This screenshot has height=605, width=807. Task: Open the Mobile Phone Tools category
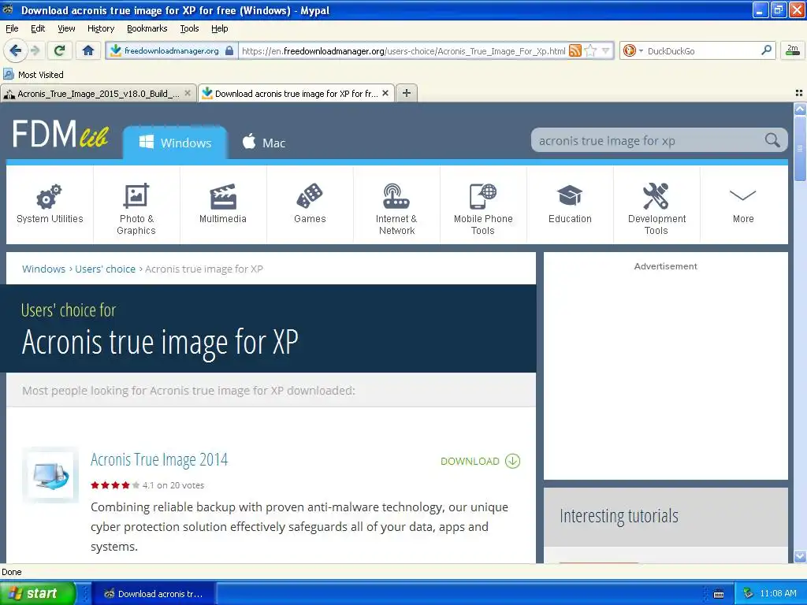[483, 204]
